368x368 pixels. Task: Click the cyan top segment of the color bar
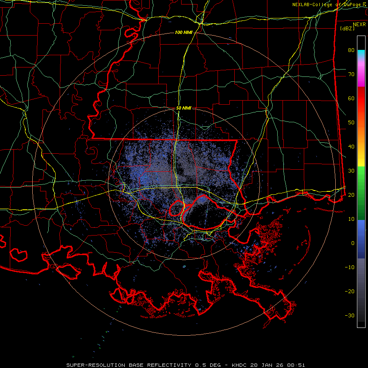pos(361,54)
